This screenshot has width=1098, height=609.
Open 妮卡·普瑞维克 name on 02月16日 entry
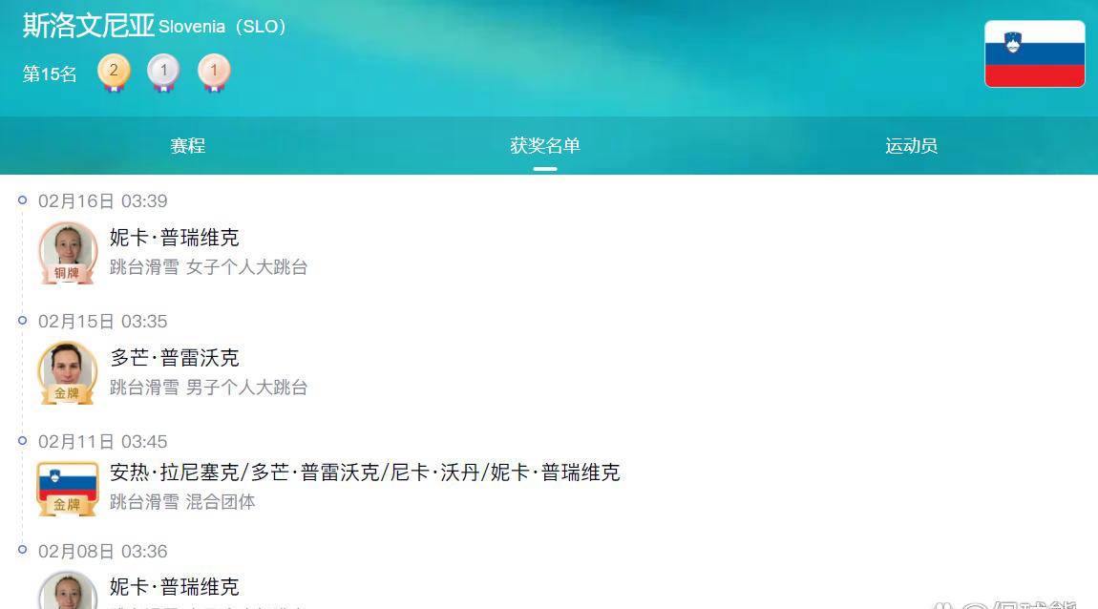click(x=175, y=238)
